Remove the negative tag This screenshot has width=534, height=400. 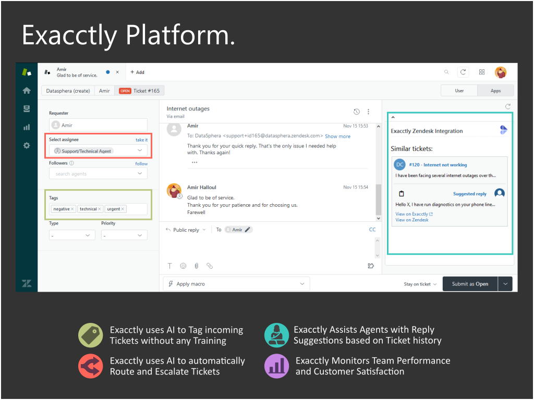[x=72, y=209]
